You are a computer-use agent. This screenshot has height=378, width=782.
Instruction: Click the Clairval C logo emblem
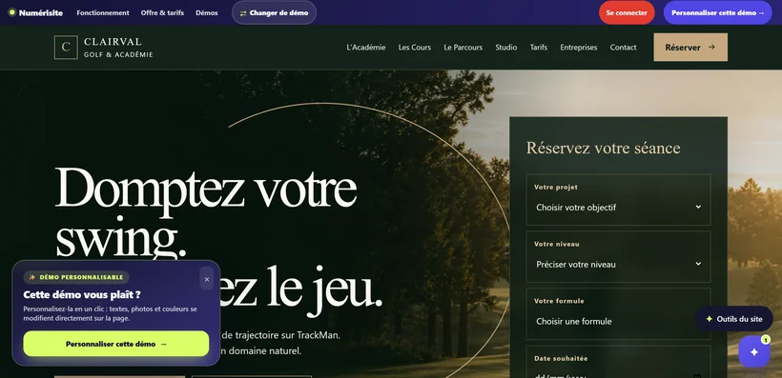66,48
